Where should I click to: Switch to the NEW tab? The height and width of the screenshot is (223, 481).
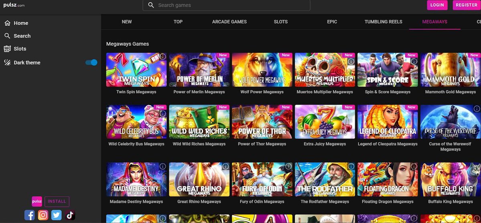pos(127,22)
